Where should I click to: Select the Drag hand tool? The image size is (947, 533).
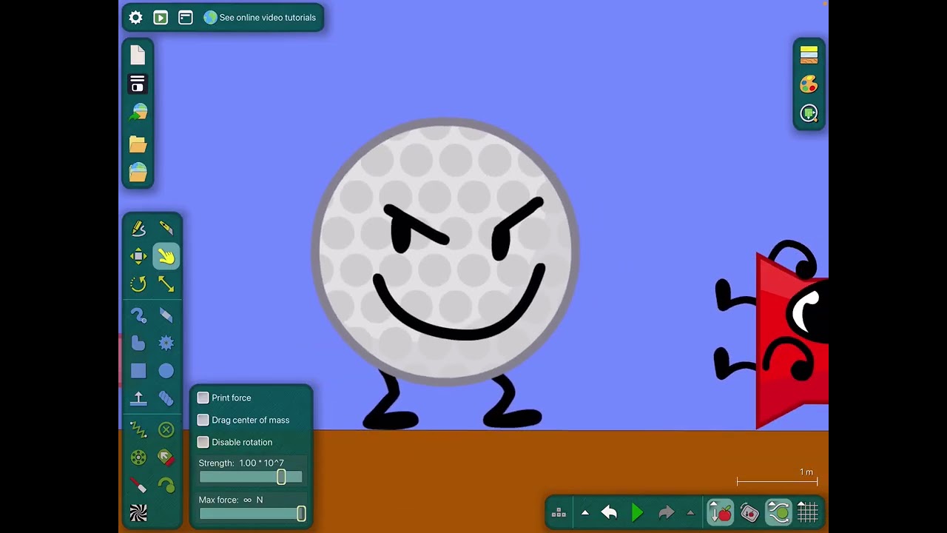tap(166, 257)
